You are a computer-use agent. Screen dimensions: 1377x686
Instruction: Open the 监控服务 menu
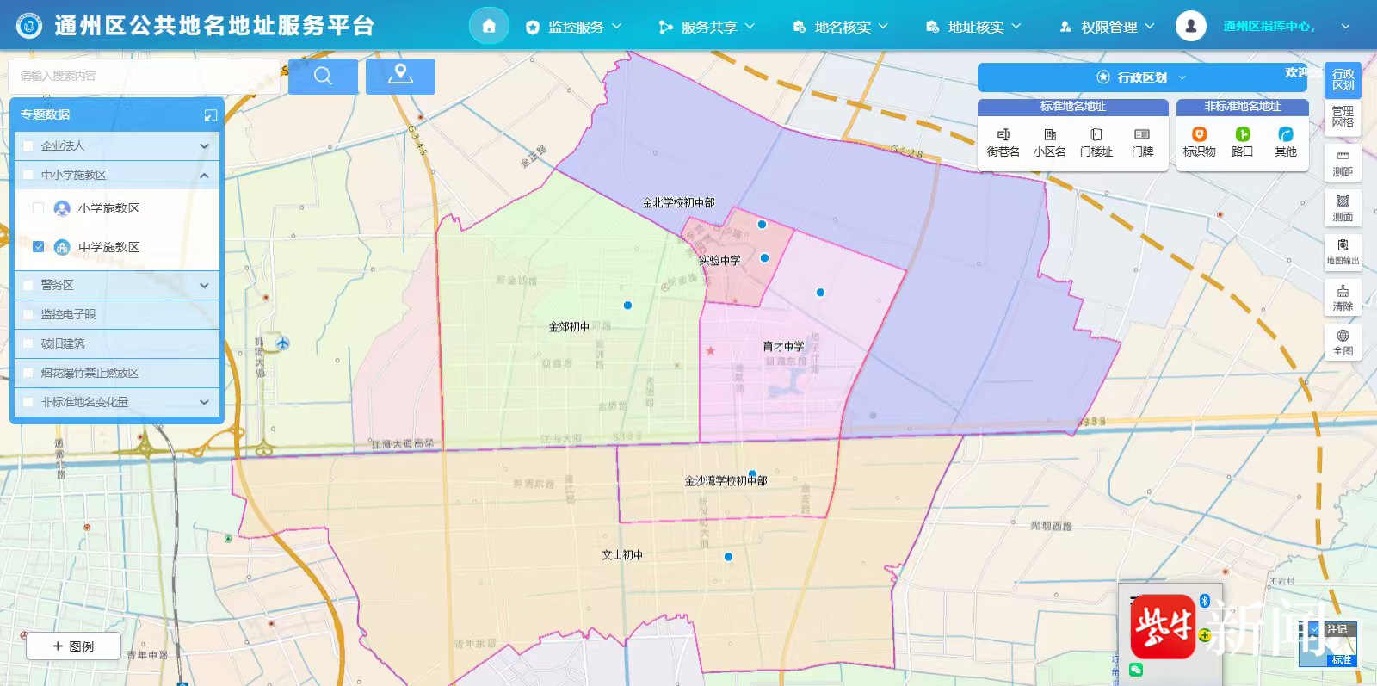click(574, 27)
